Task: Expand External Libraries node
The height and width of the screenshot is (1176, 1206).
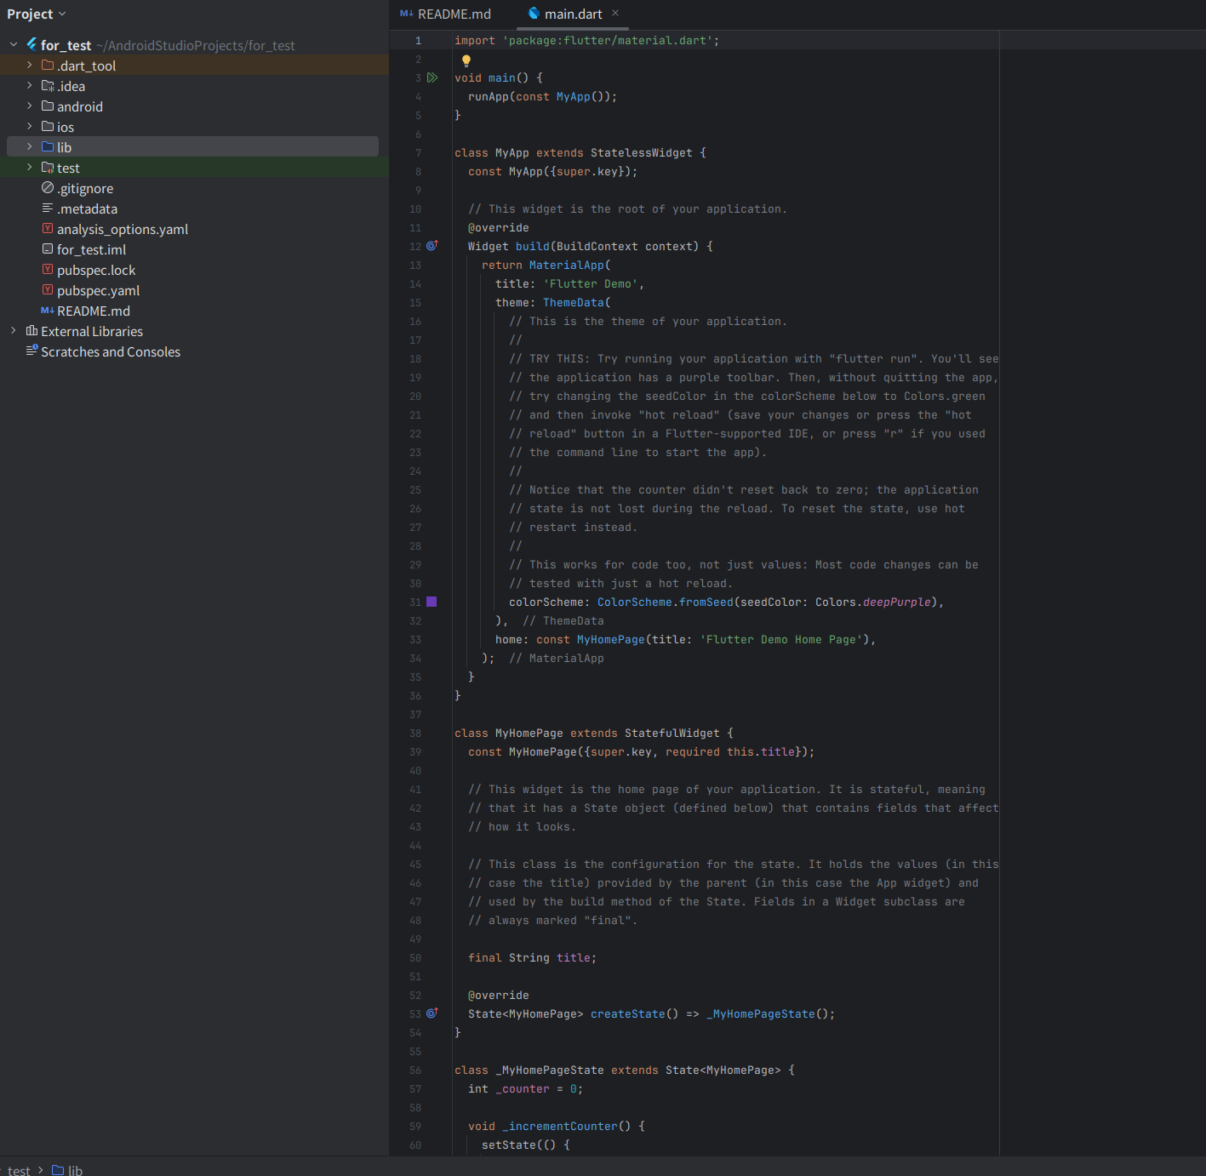Action: click(14, 331)
